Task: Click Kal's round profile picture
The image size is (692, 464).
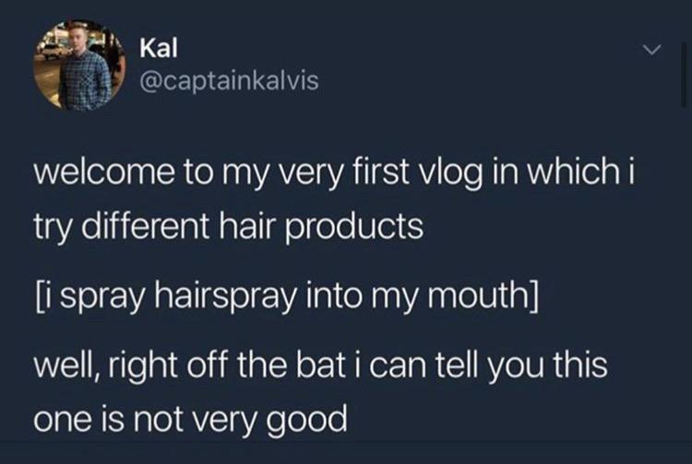Action: [x=79, y=65]
